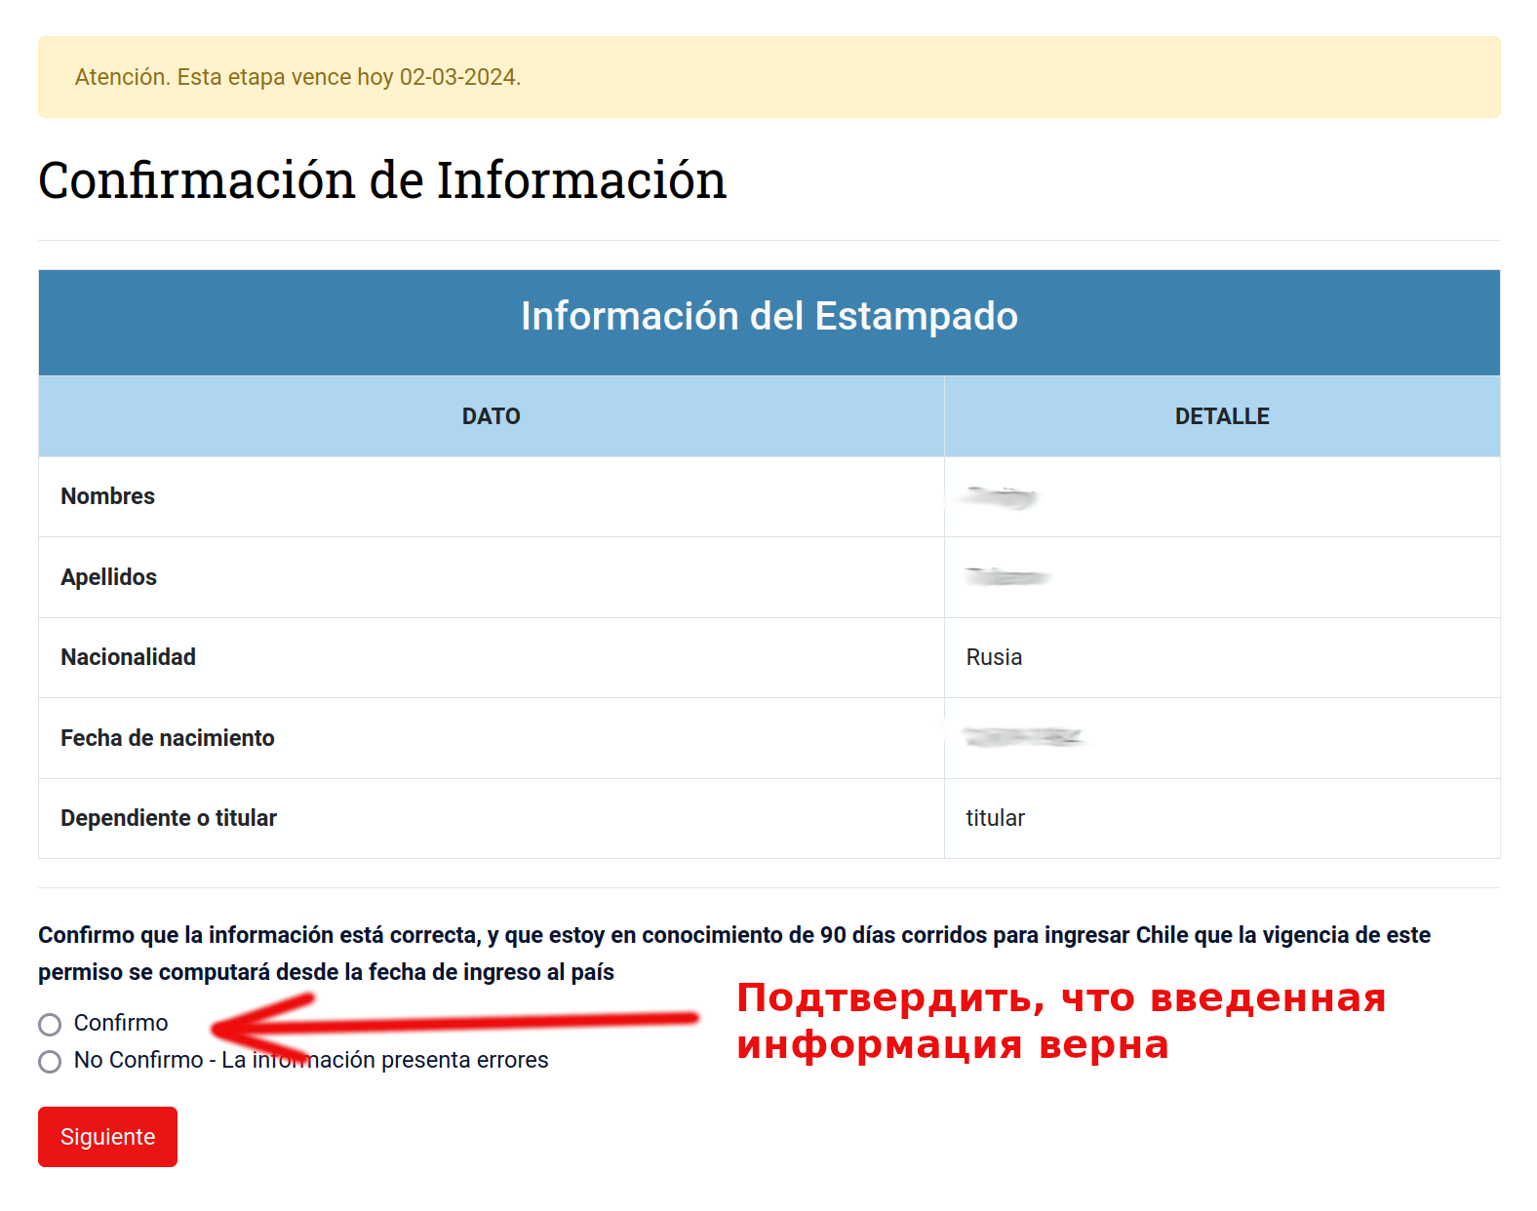
Task: Click the Información del Estampado table title
Action: tap(768, 317)
